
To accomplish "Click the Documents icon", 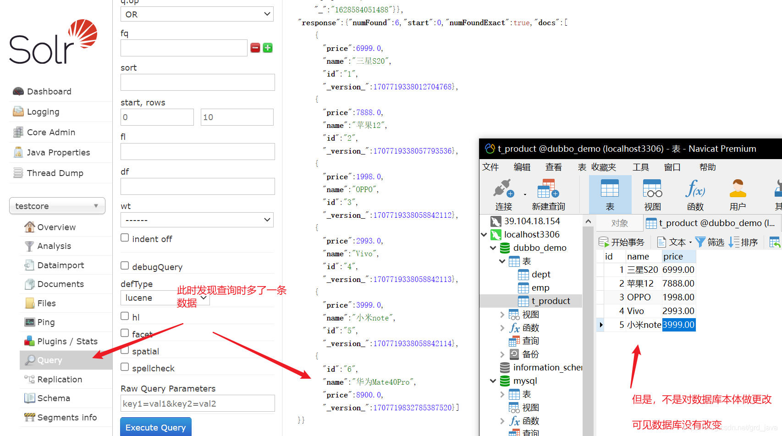I will [x=30, y=284].
